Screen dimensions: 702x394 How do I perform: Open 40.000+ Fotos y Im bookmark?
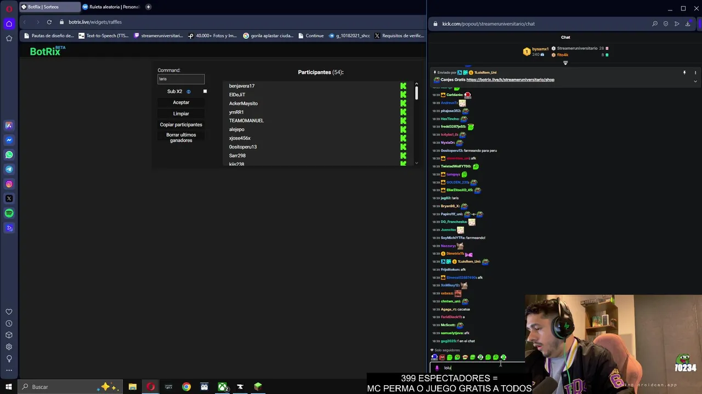click(x=212, y=36)
